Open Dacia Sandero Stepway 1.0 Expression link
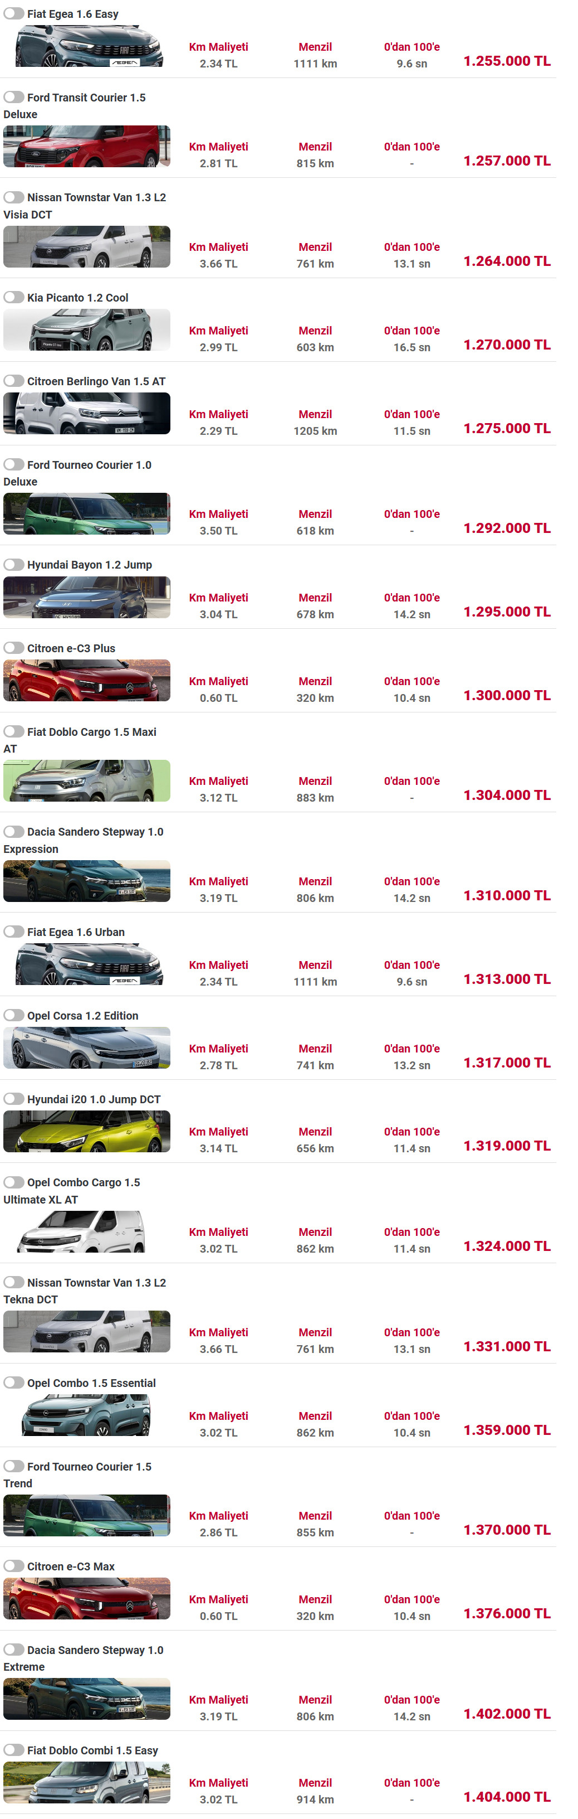This screenshot has height=1819, width=578. click(84, 840)
